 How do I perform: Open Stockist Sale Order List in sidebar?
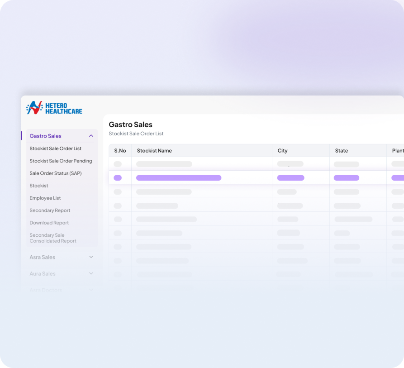[x=55, y=148]
